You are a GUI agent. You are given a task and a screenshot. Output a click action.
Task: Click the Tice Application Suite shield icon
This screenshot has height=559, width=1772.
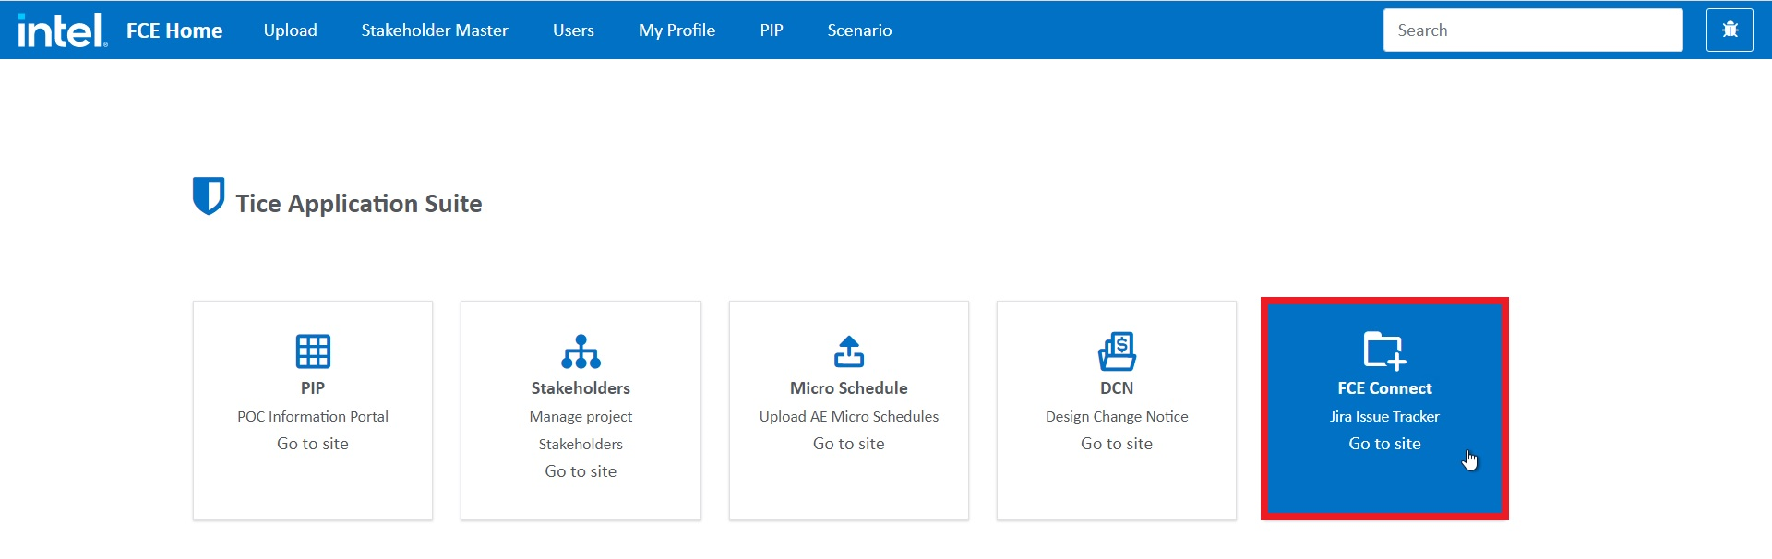209,196
